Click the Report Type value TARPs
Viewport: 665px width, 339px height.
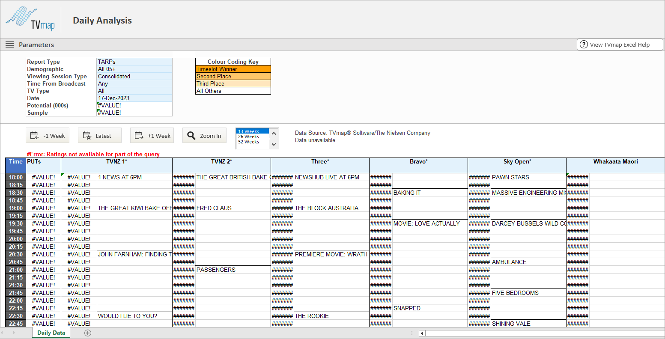point(134,62)
